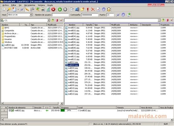Stop transfer with the red X circle
The width and height of the screenshot is (174, 126).
point(53,9)
